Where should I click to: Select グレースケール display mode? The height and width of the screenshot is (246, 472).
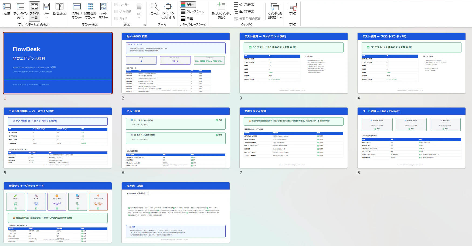(193, 12)
